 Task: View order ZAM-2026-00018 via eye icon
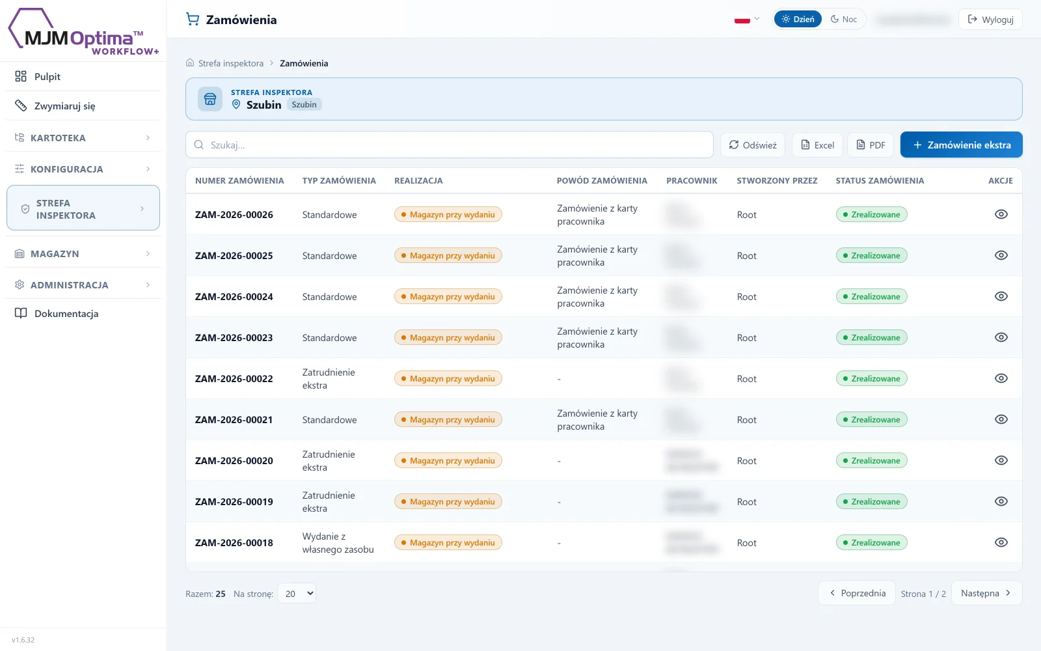pyautogui.click(x=1001, y=542)
